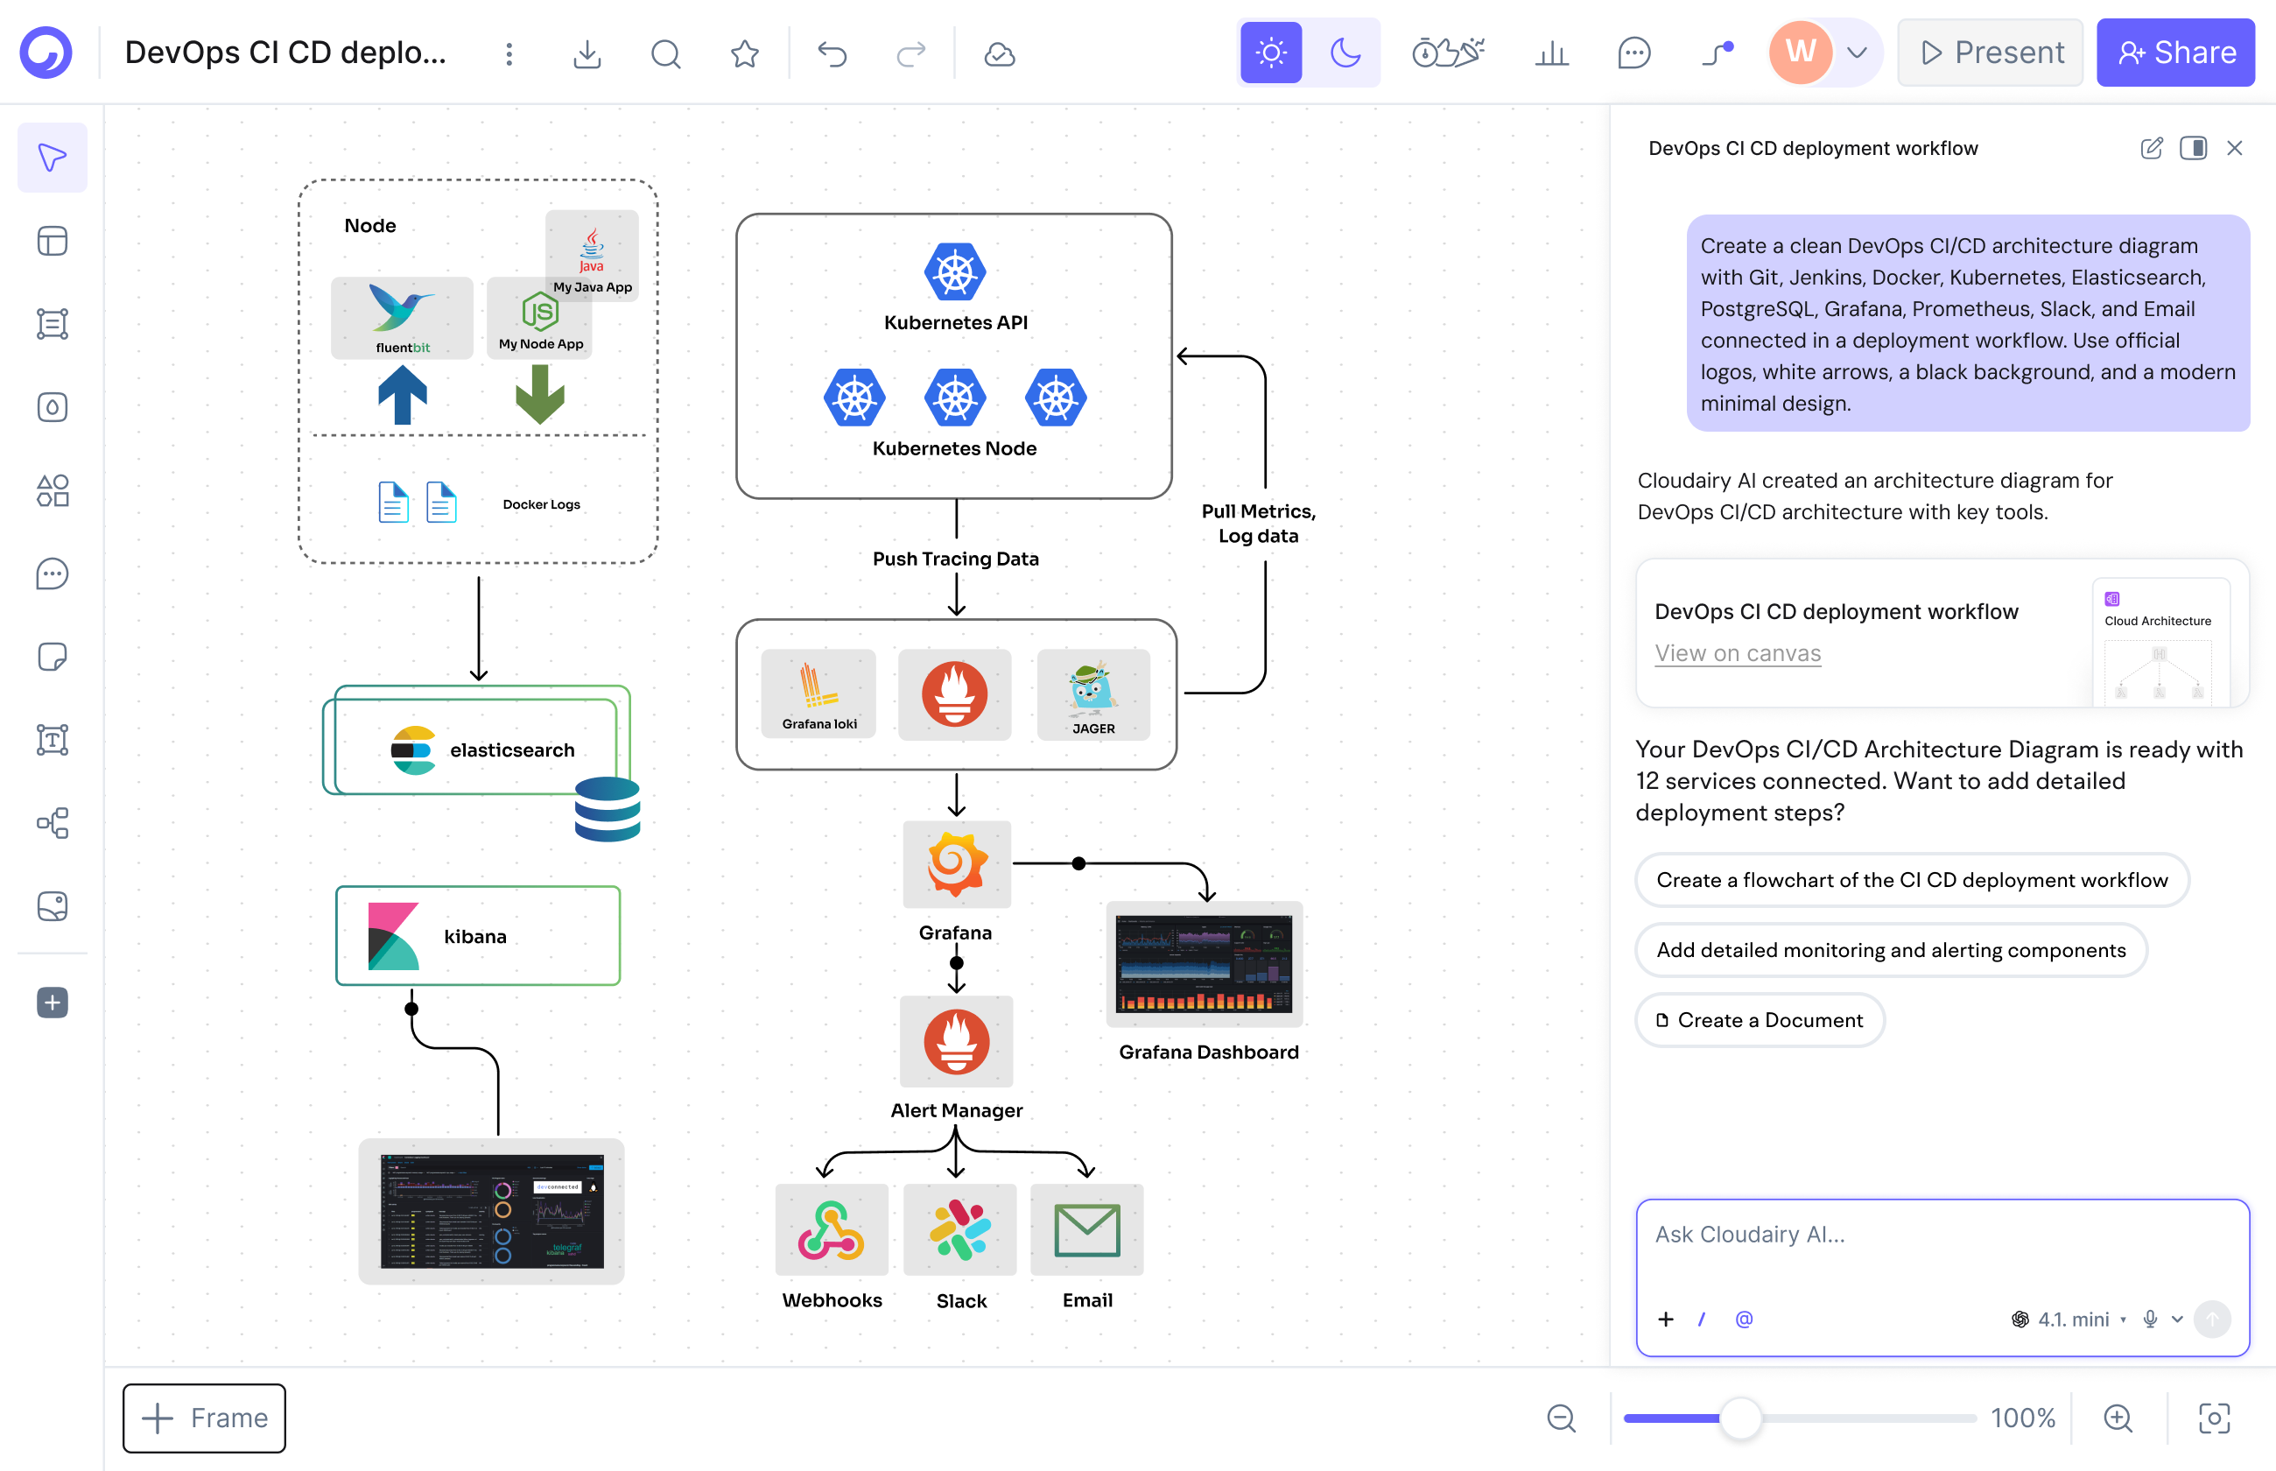Screen dimensions: 2276x1471
Task: Check cloud save status icon
Action: 1000,53
